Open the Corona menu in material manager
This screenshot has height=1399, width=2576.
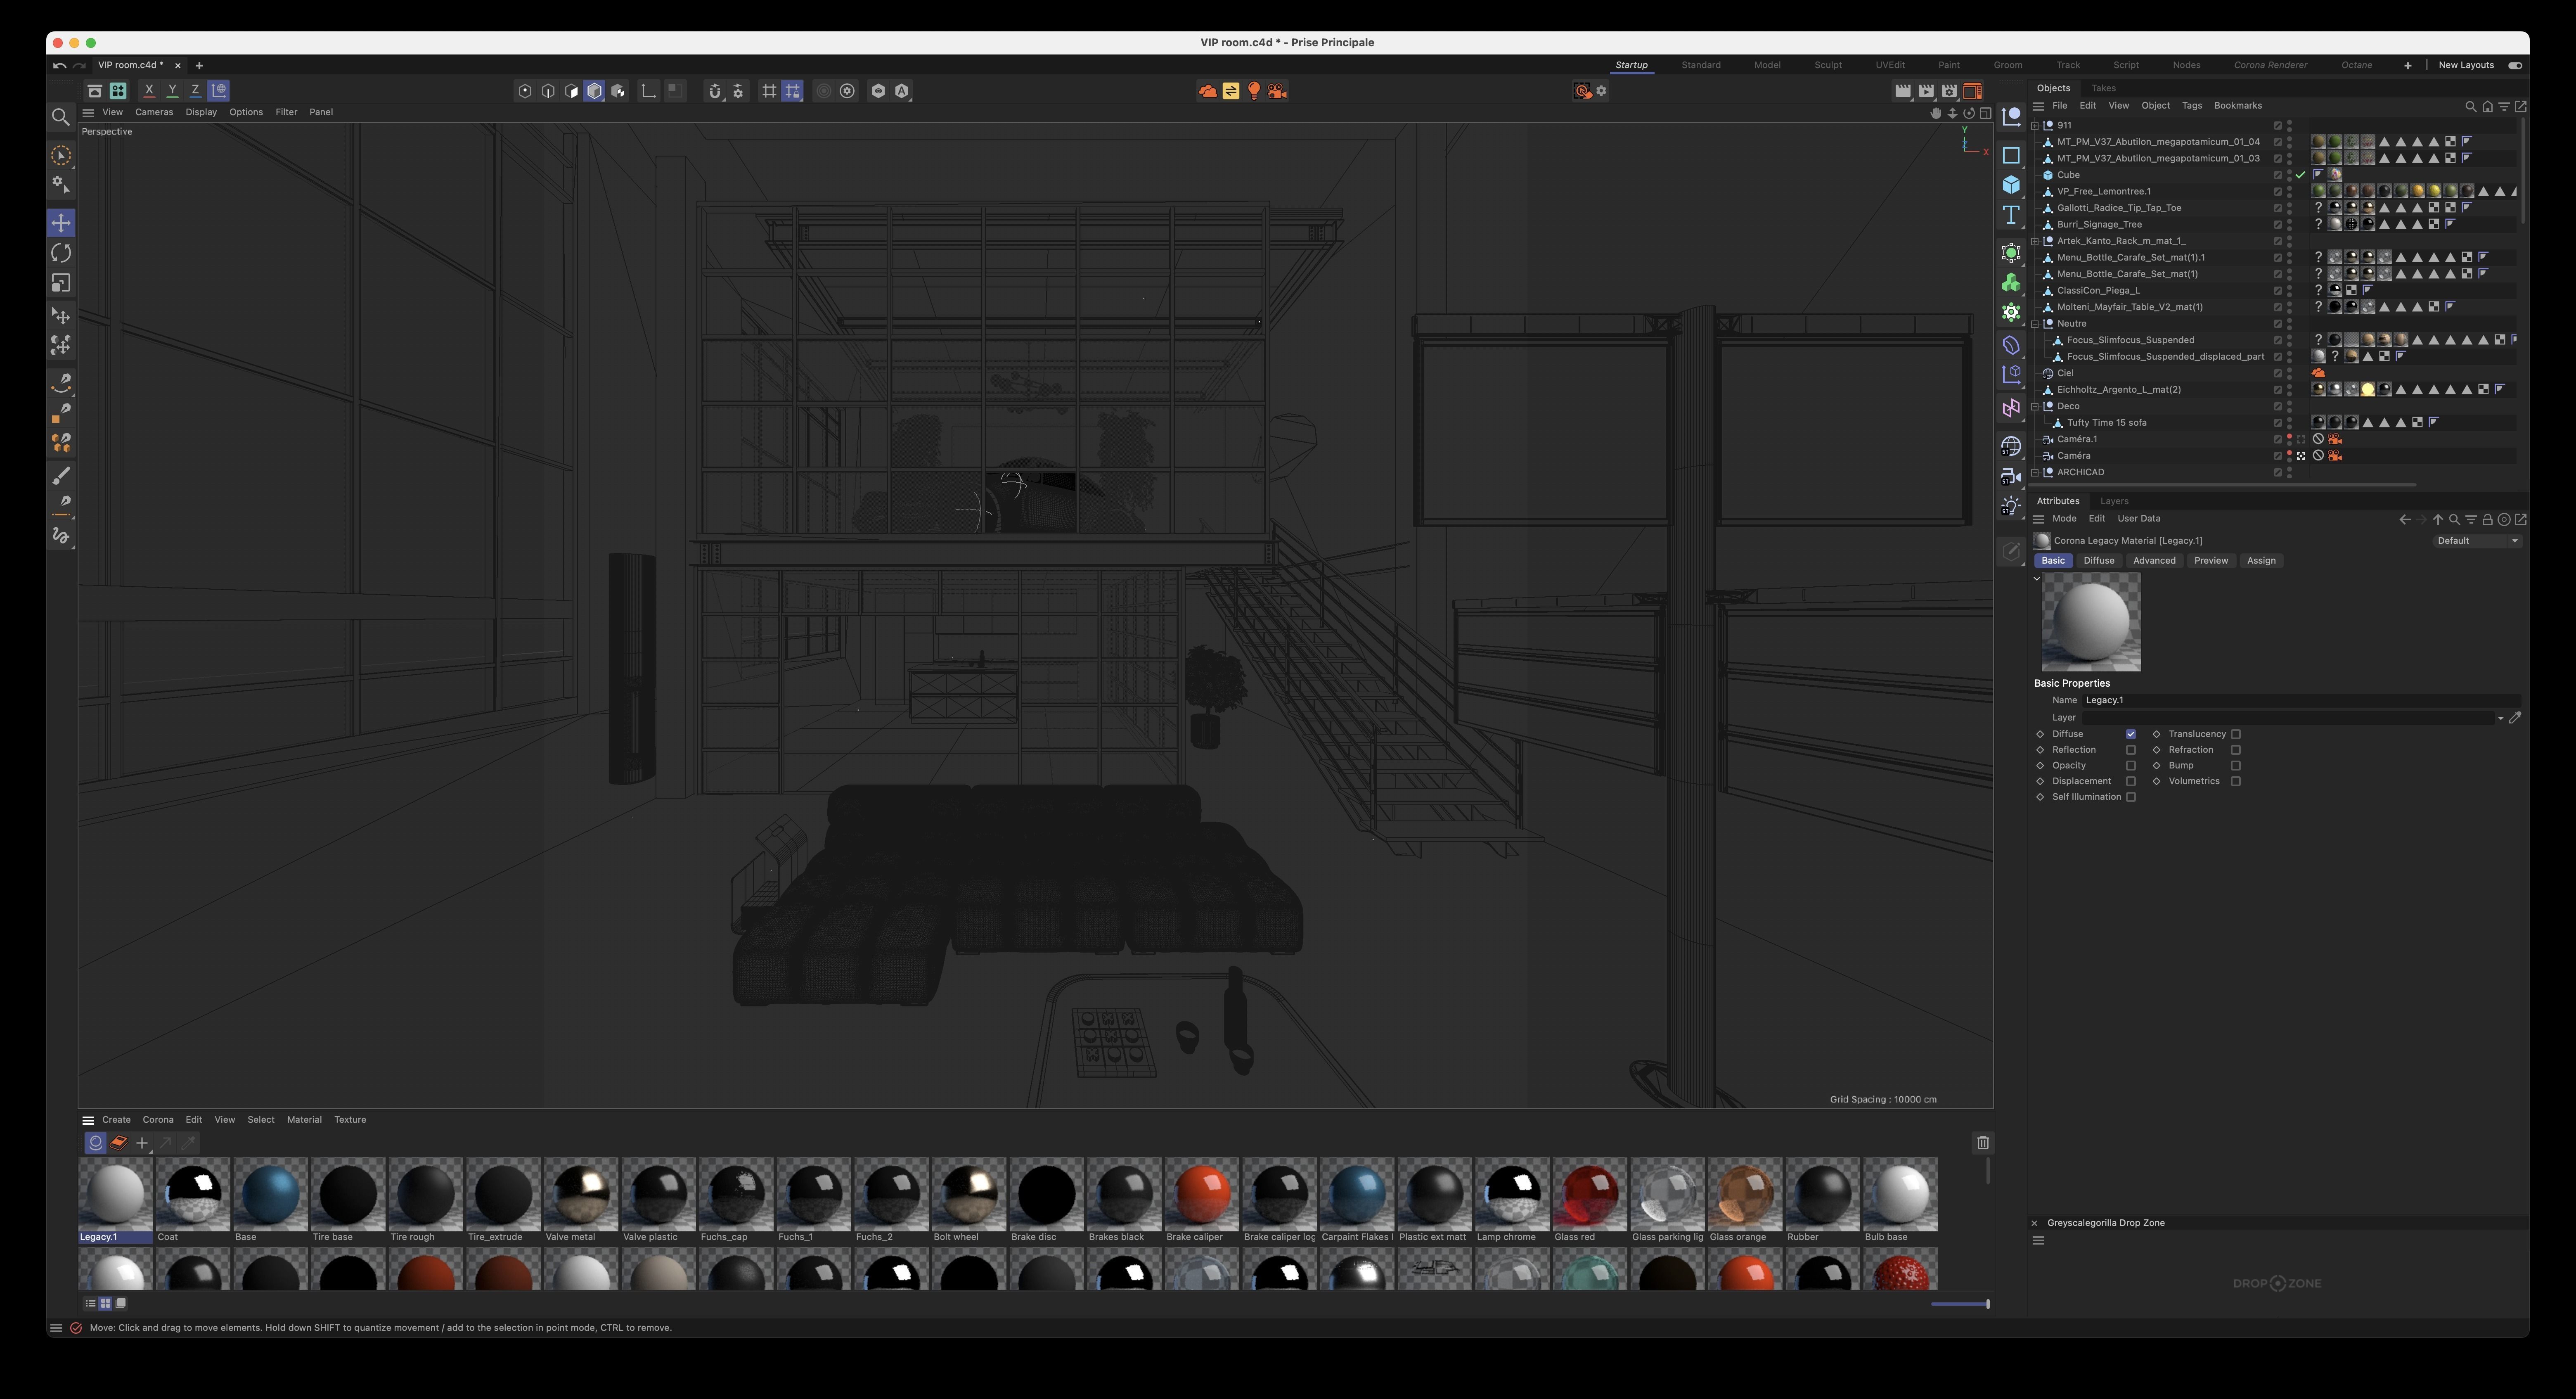point(158,1120)
